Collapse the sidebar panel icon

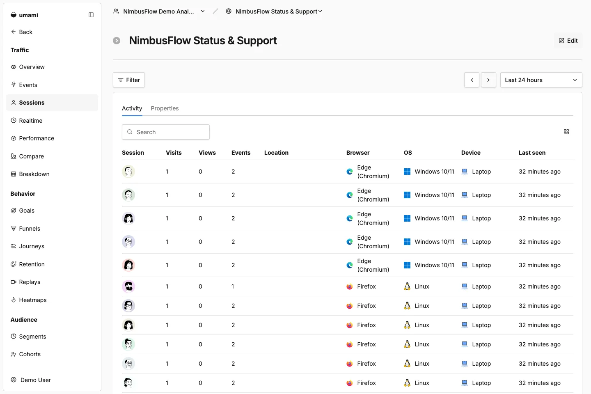tap(91, 15)
